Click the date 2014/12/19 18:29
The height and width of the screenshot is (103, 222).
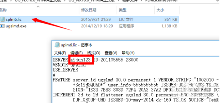coord(97,26)
